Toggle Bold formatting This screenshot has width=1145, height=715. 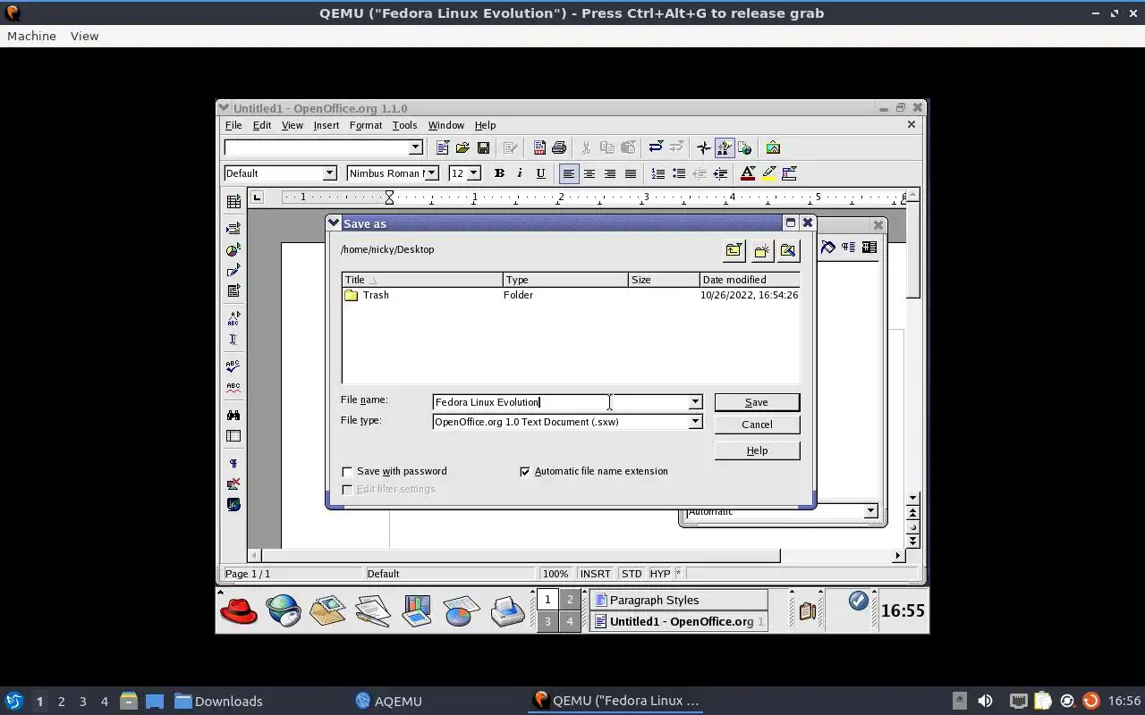pos(499,173)
